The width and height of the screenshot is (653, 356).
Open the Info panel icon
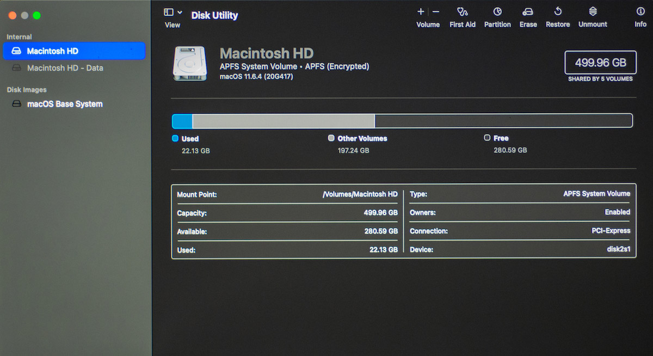tap(640, 11)
